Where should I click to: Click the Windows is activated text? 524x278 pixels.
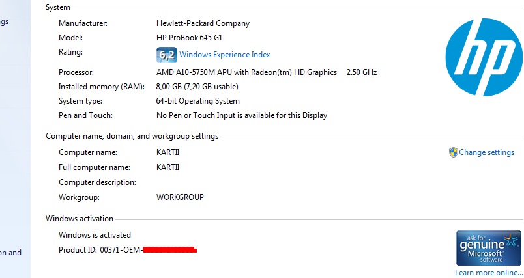95,235
